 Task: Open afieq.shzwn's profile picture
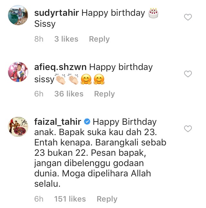(18, 72)
